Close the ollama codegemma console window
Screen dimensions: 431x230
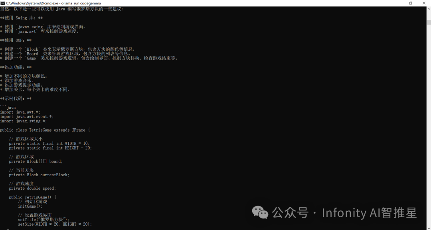[424, 3]
